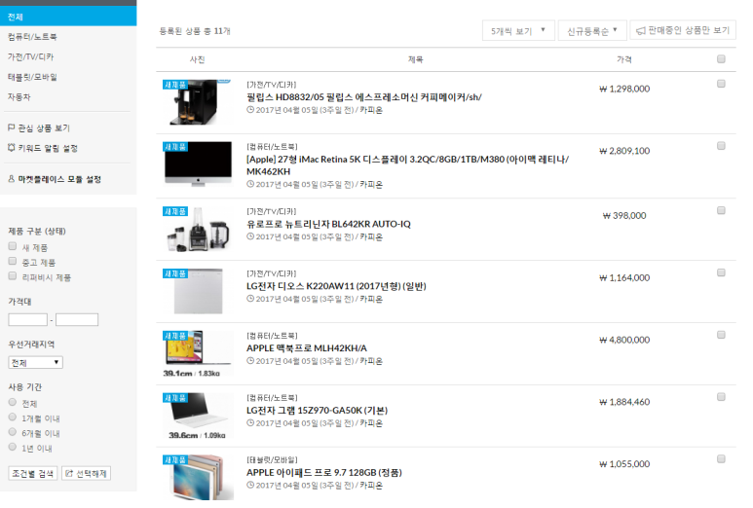Select 1년 이내 radio button

point(13,447)
